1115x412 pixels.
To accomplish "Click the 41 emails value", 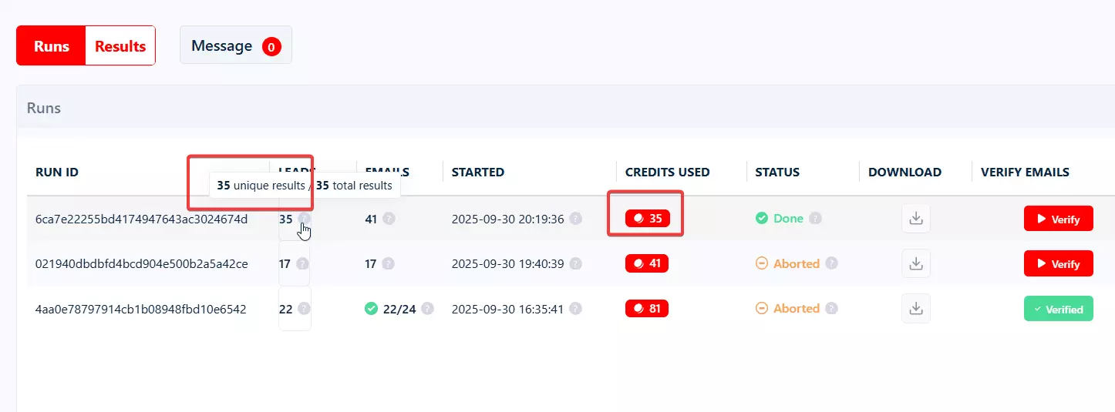I will (x=371, y=219).
